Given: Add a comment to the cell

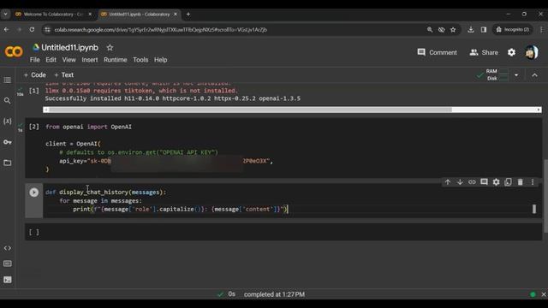Looking at the screenshot, I should click(x=484, y=182).
